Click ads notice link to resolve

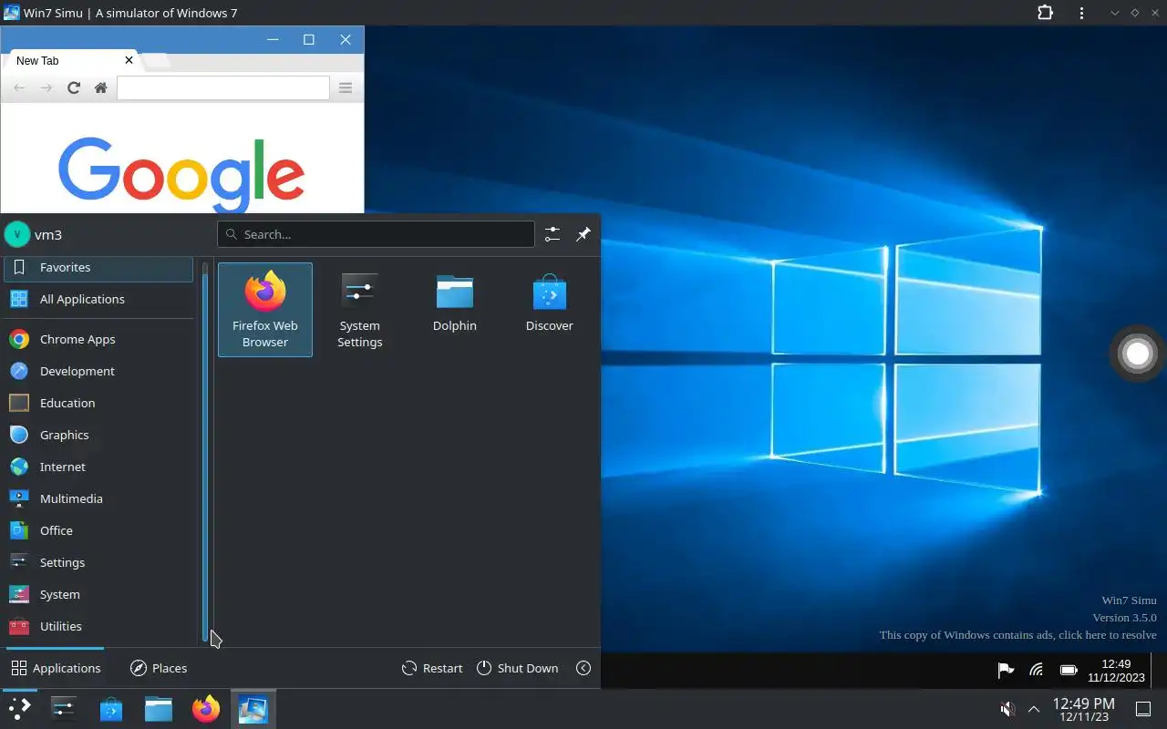tap(1018, 635)
